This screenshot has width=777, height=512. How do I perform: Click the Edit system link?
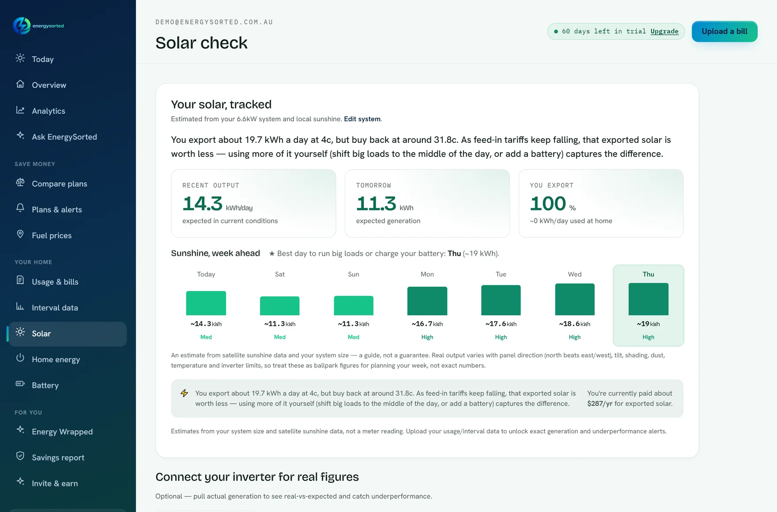pyautogui.click(x=362, y=119)
